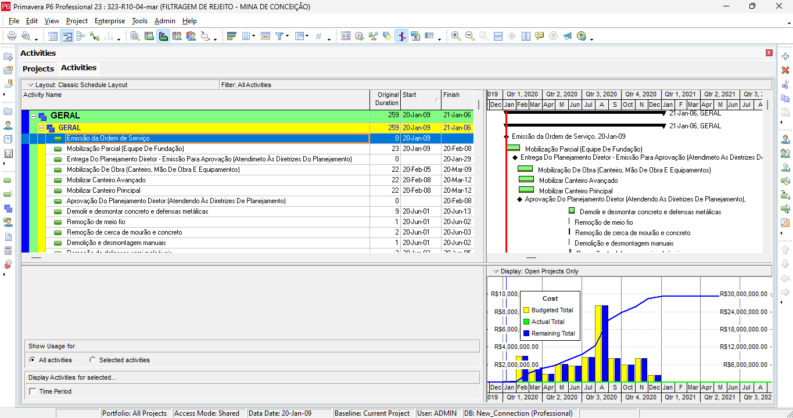
Task: Click the Zoom In magnifier icon
Action: click(456, 36)
